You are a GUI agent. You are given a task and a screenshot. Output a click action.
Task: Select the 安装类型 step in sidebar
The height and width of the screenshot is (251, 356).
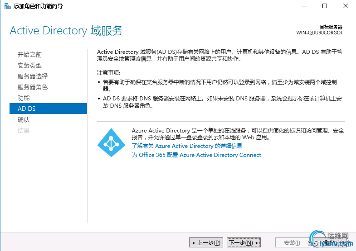click(x=30, y=66)
